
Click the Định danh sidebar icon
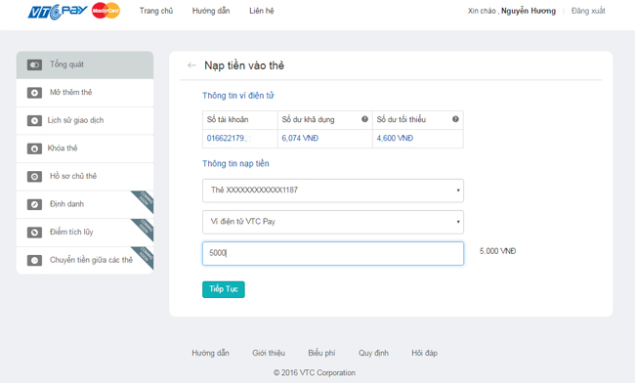pos(34,204)
